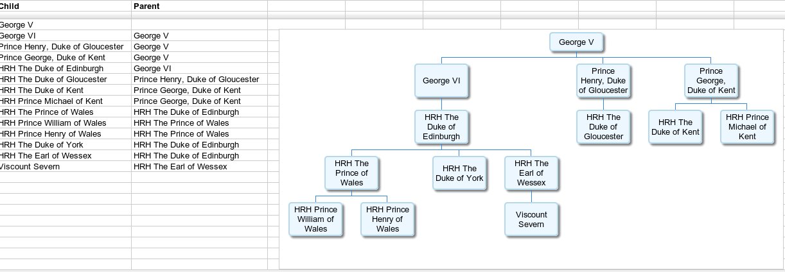Select chart node "HRH The Prince of Wales"
This screenshot has height=272, width=785.
(351, 173)
